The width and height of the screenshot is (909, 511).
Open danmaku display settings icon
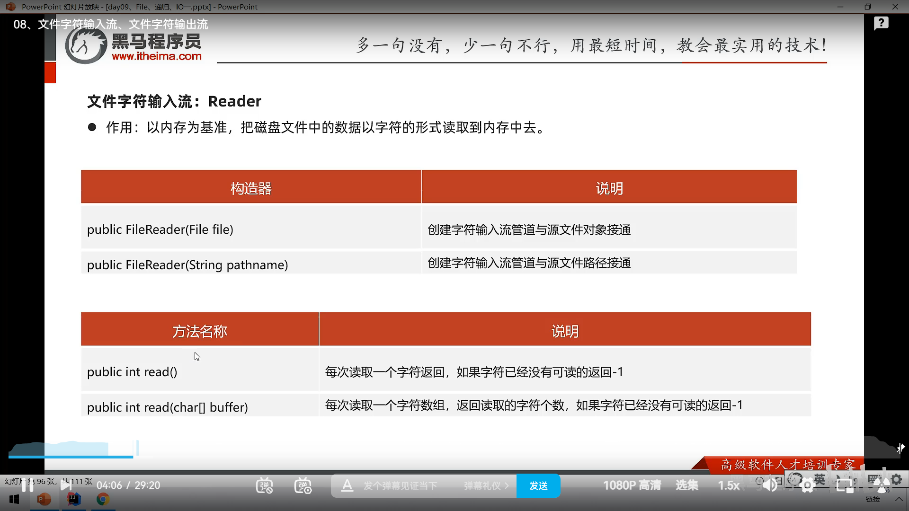tap(303, 485)
